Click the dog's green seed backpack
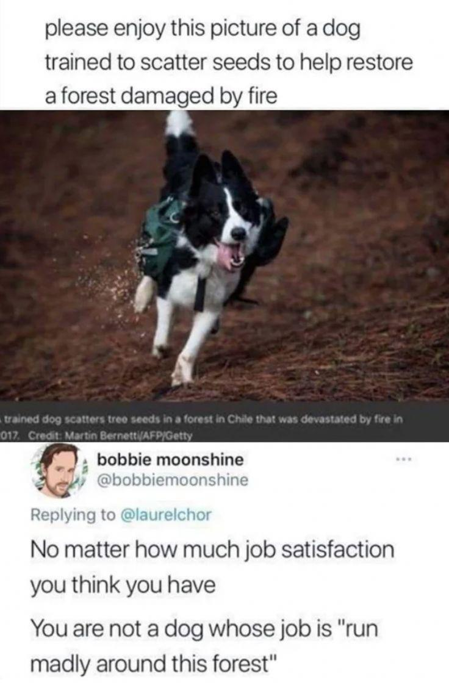The width and height of the screenshot is (449, 688). tap(161, 237)
